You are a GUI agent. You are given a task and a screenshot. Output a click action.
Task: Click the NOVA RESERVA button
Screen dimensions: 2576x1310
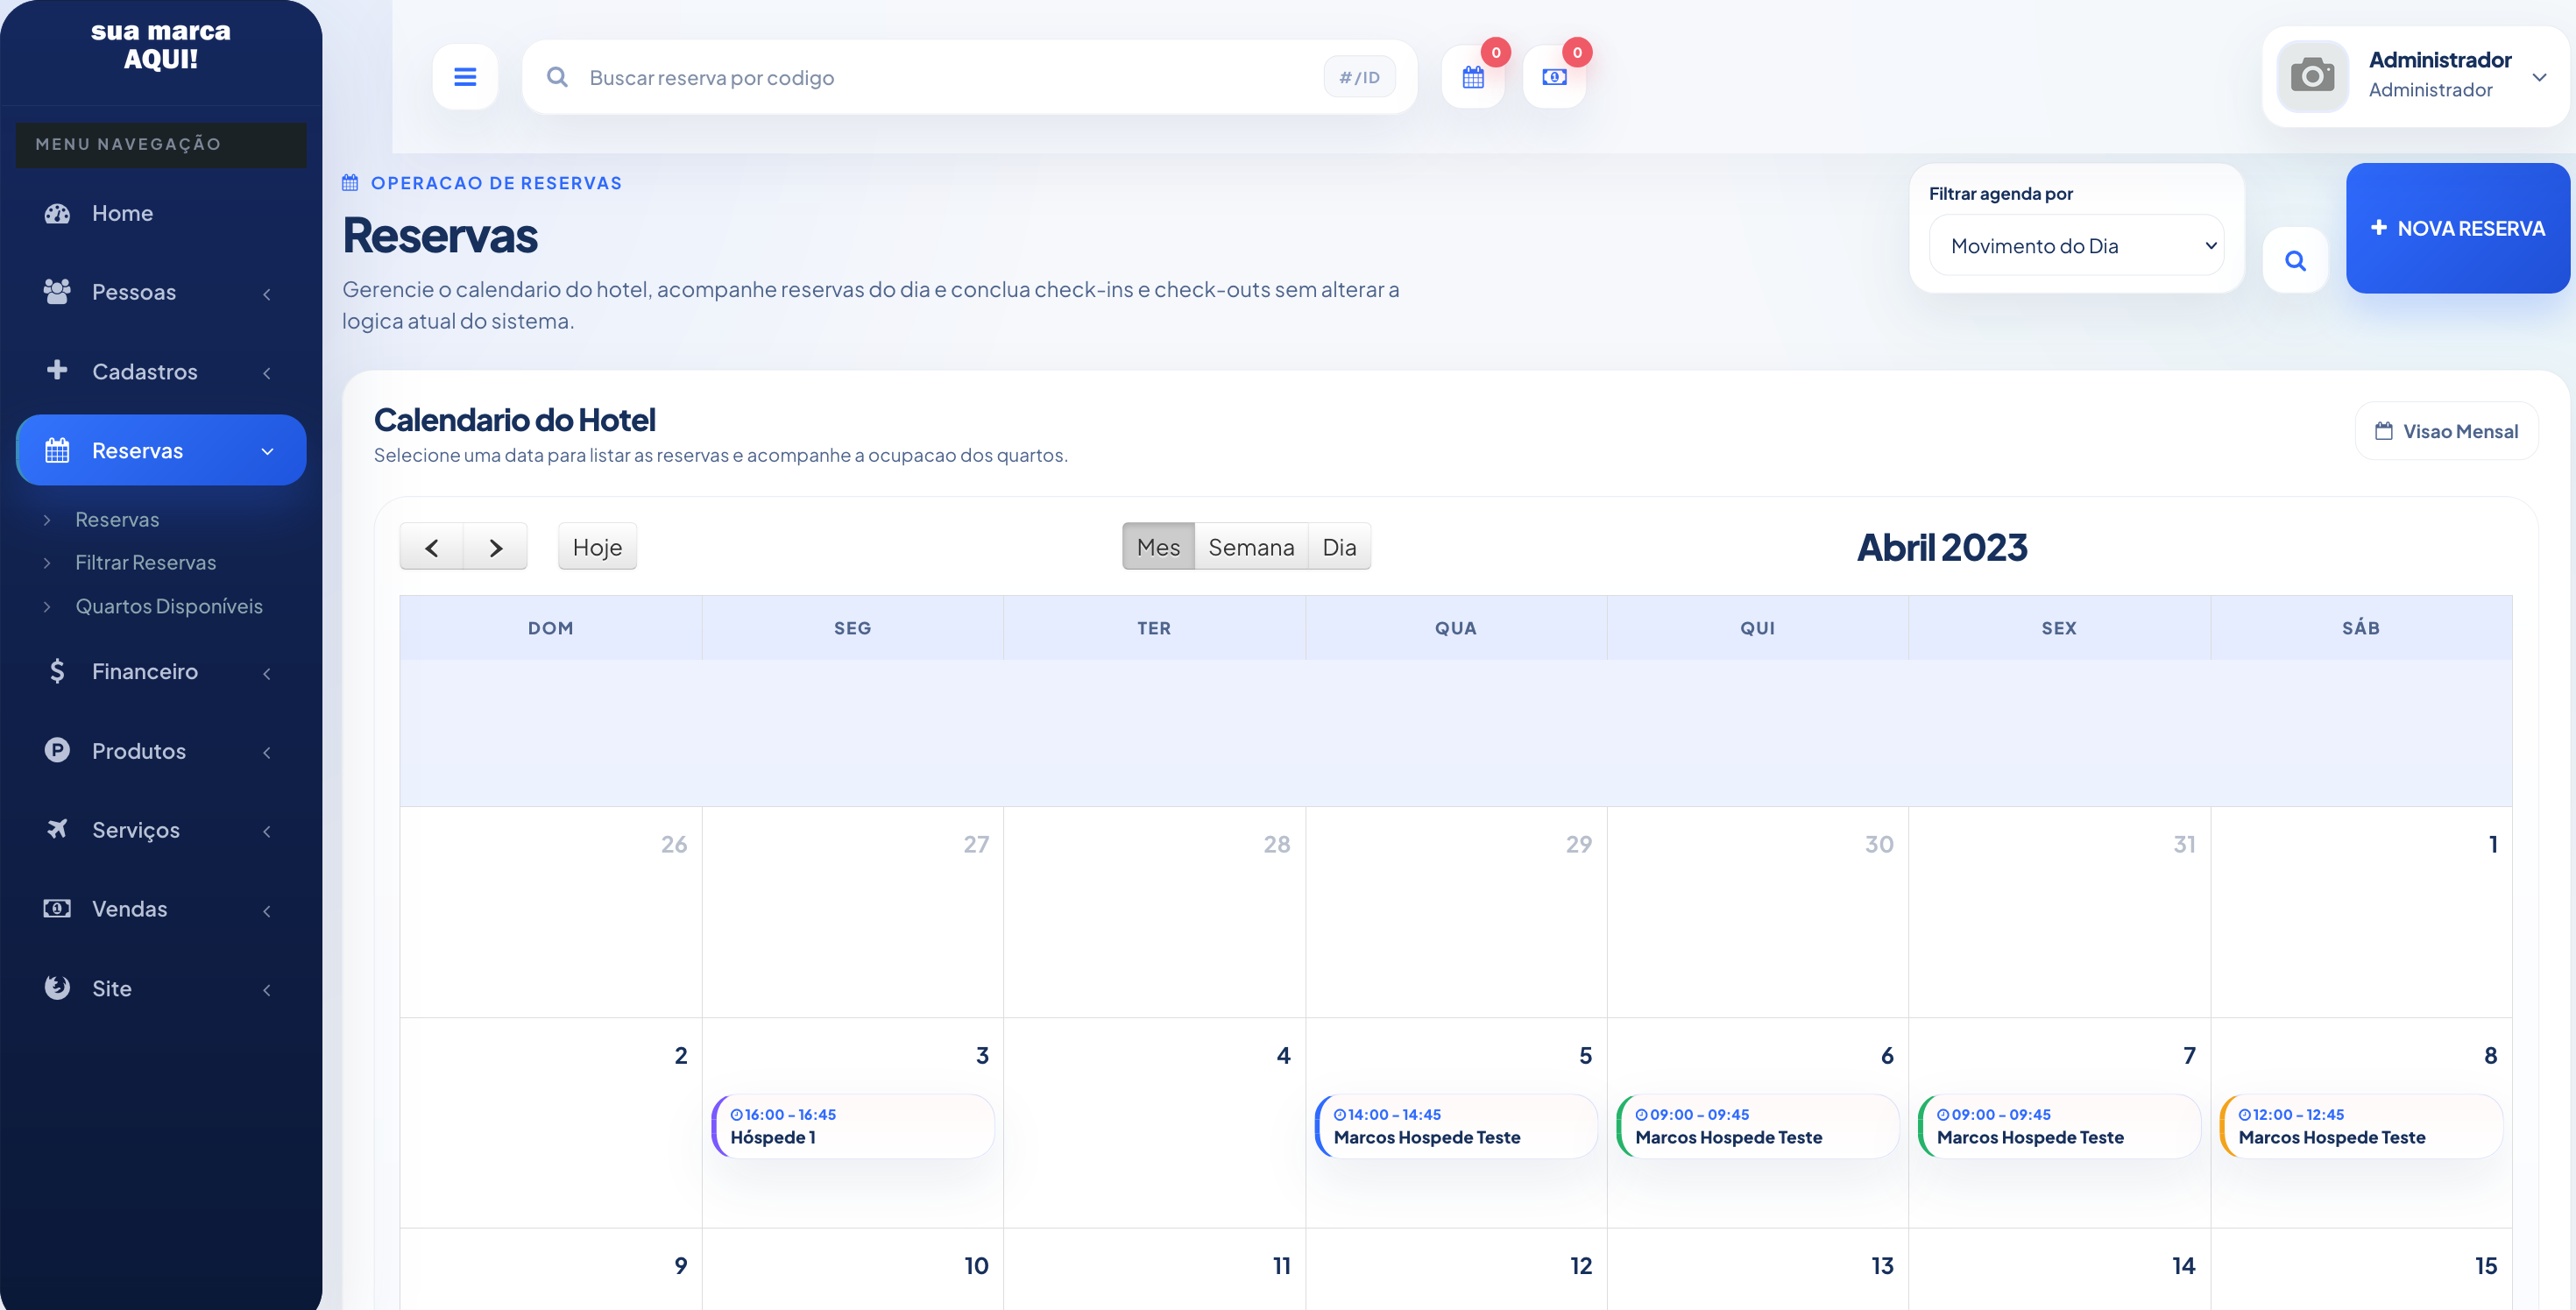tap(2457, 228)
